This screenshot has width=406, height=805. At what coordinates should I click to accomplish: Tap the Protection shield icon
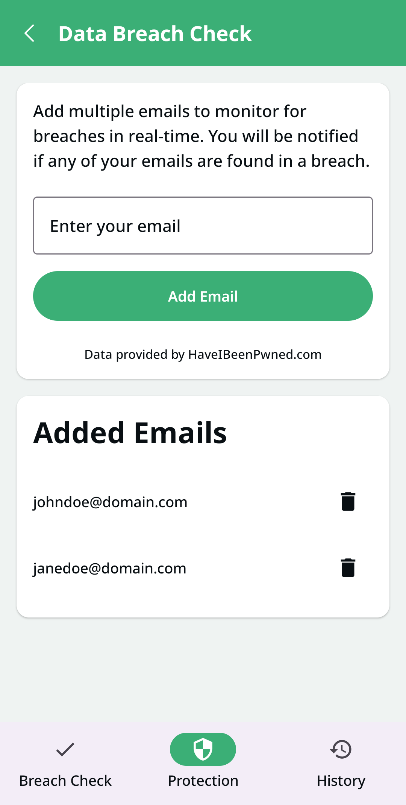[x=203, y=749]
